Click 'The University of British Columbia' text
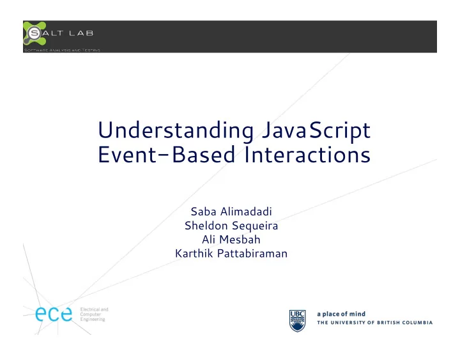The image size is (460, 356). (x=374, y=323)
